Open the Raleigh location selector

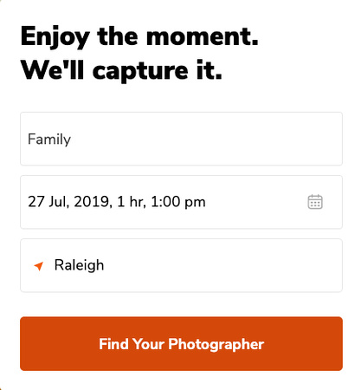[181, 265]
